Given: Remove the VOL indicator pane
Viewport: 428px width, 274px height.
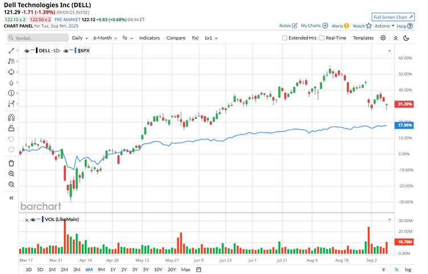Looking at the screenshot, I should tap(27, 220).
